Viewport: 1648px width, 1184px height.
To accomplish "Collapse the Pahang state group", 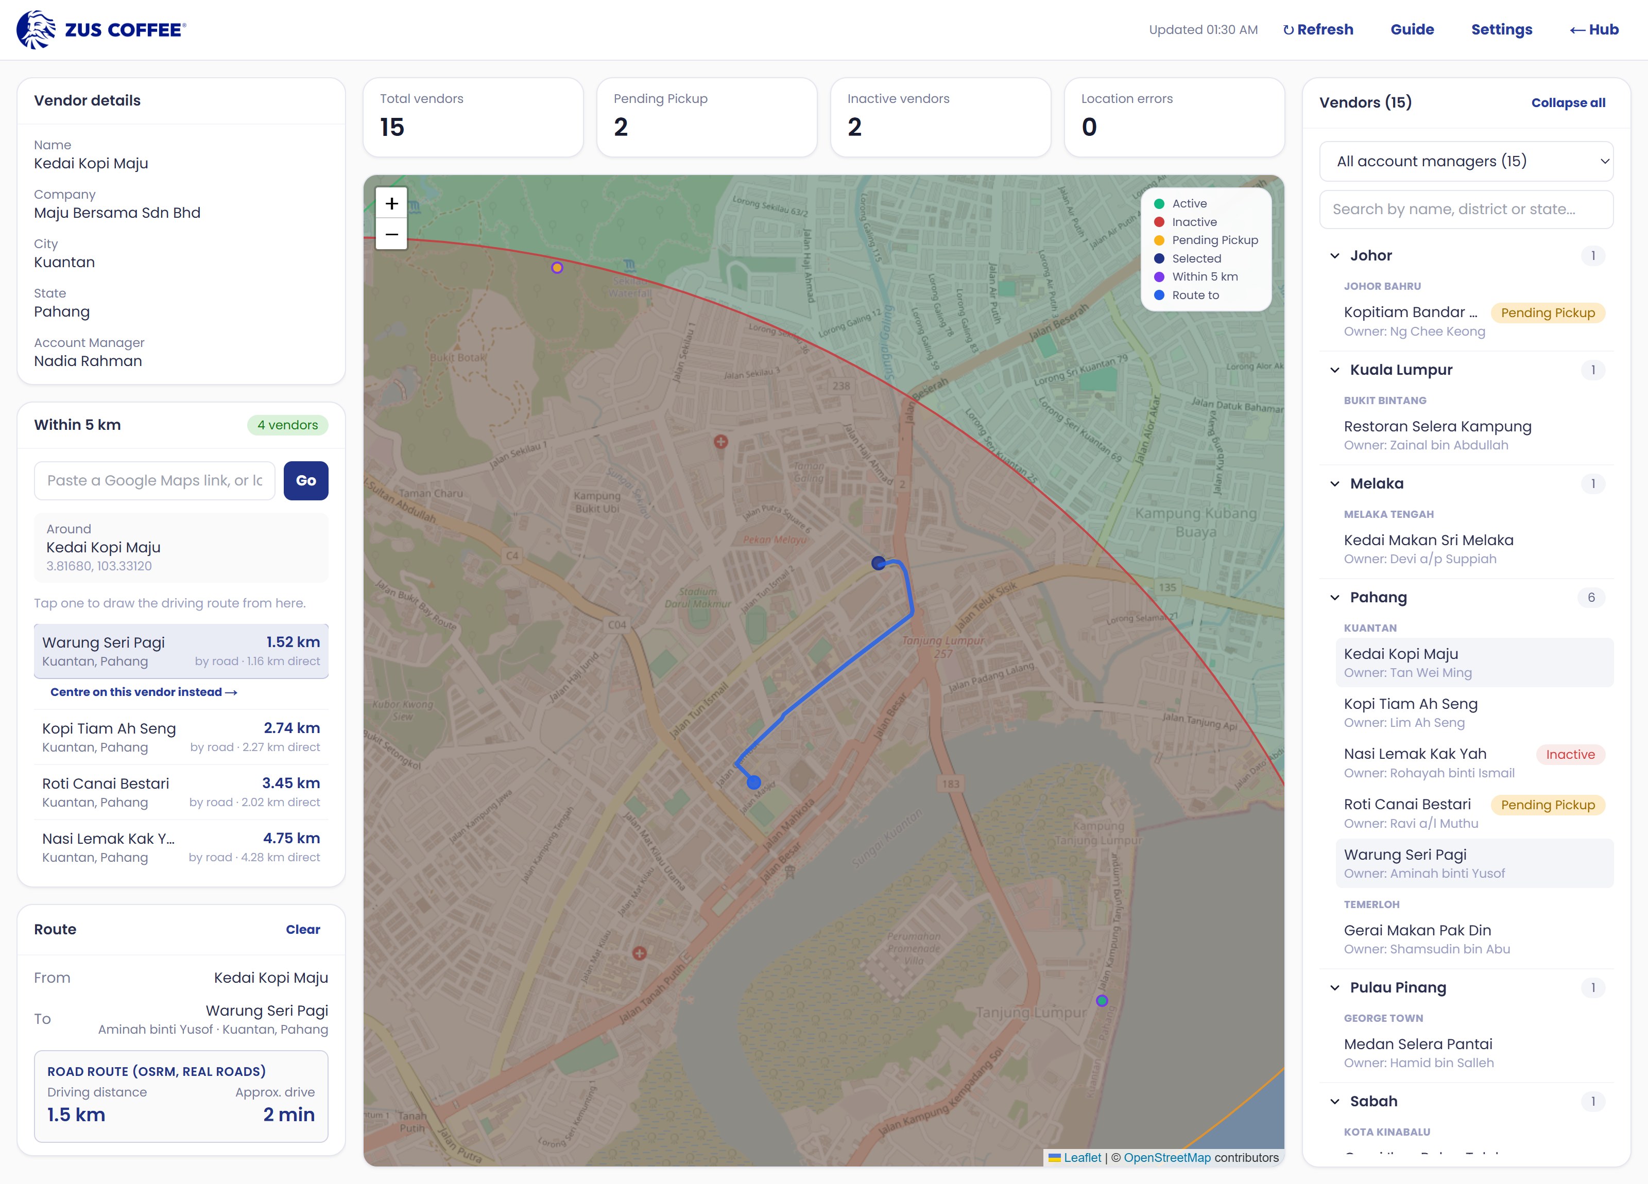I will point(1466,597).
